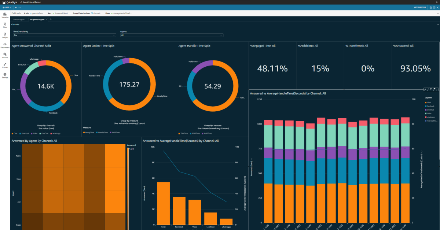Open the Actions panel

[x=4, y=56]
